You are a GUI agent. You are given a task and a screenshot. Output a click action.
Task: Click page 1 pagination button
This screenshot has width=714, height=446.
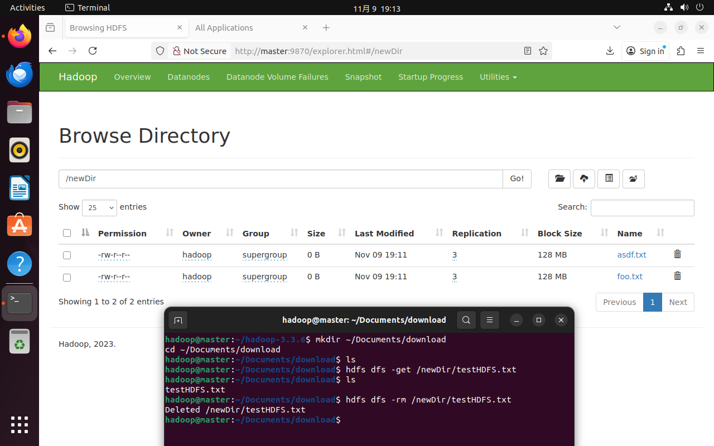point(652,302)
